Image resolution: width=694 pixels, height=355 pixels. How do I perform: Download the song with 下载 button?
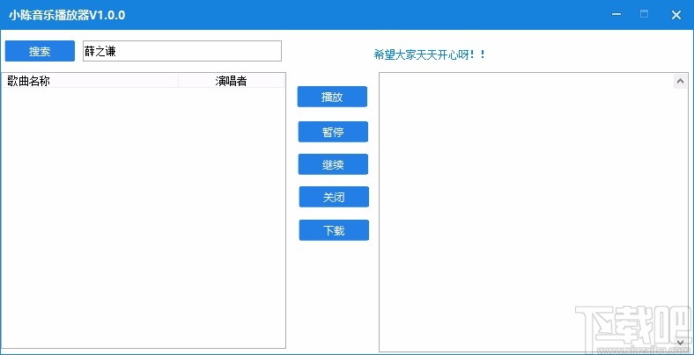point(334,230)
